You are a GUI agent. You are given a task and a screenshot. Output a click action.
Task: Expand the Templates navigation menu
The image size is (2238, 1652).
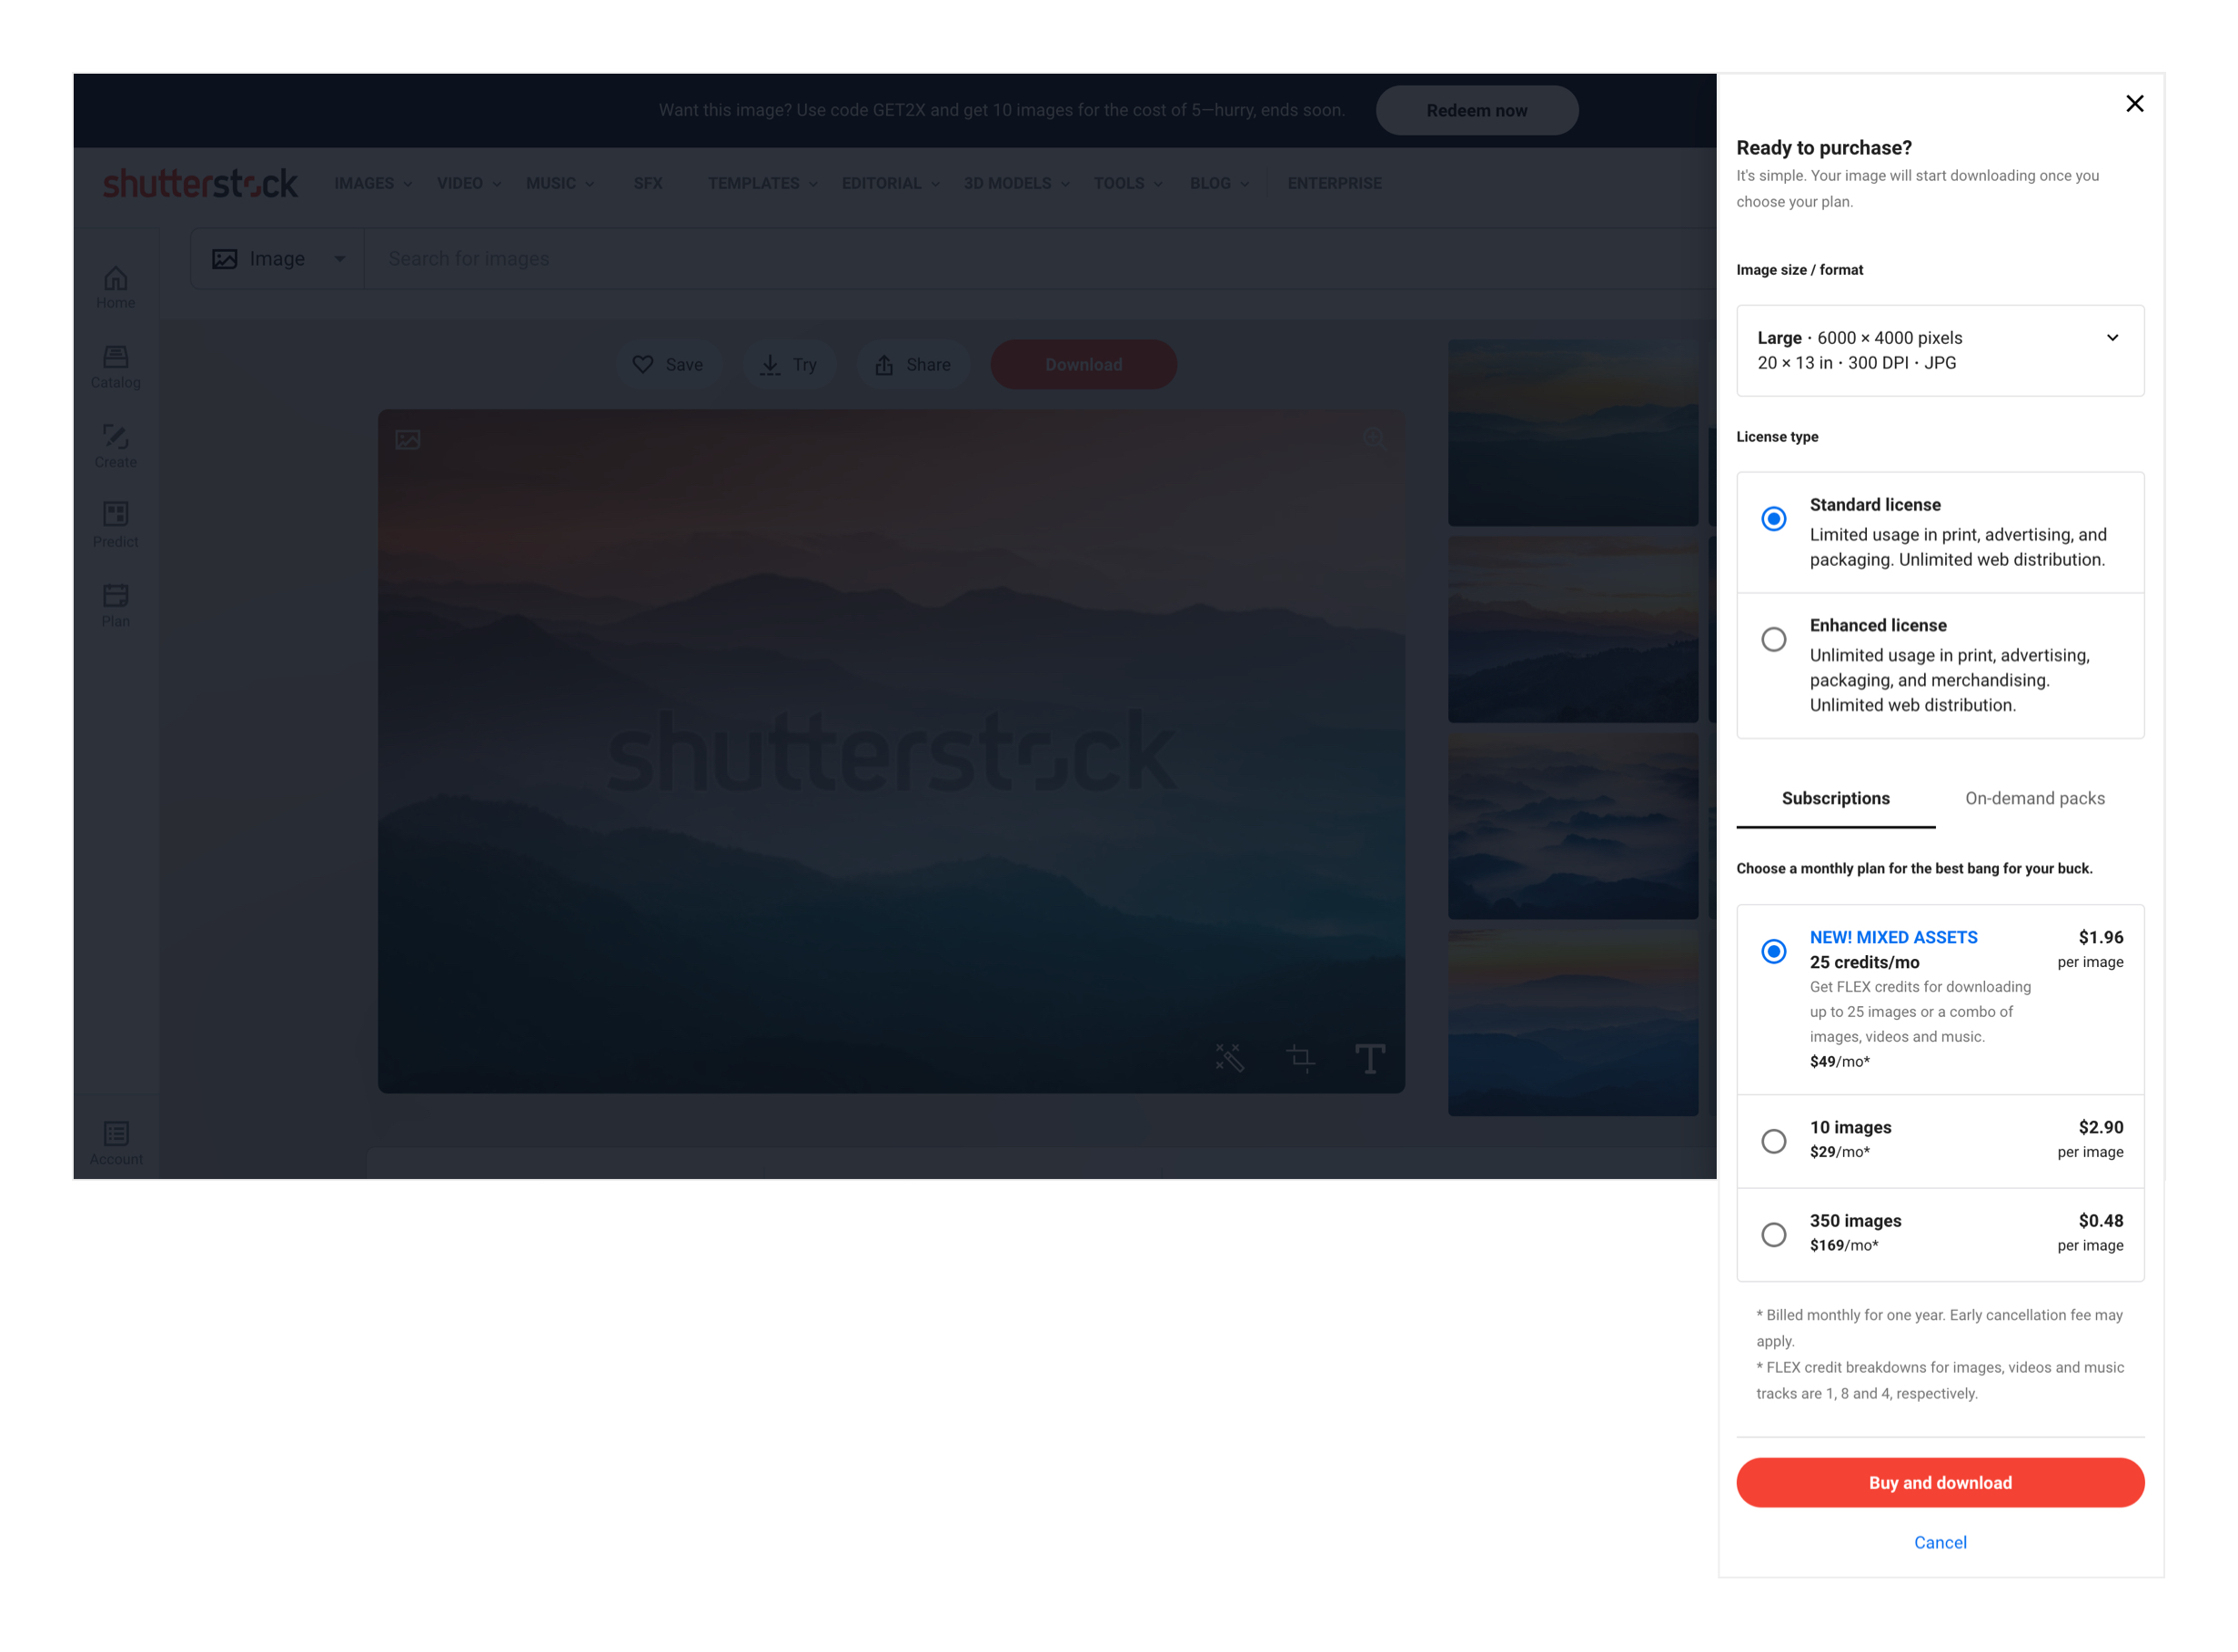point(763,184)
